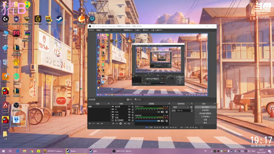Open the Recycle Bin desktop icon
Viewport: 274px width, 154px height.
5,64
